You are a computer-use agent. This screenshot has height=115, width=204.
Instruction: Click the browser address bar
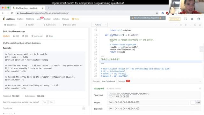[86, 13]
